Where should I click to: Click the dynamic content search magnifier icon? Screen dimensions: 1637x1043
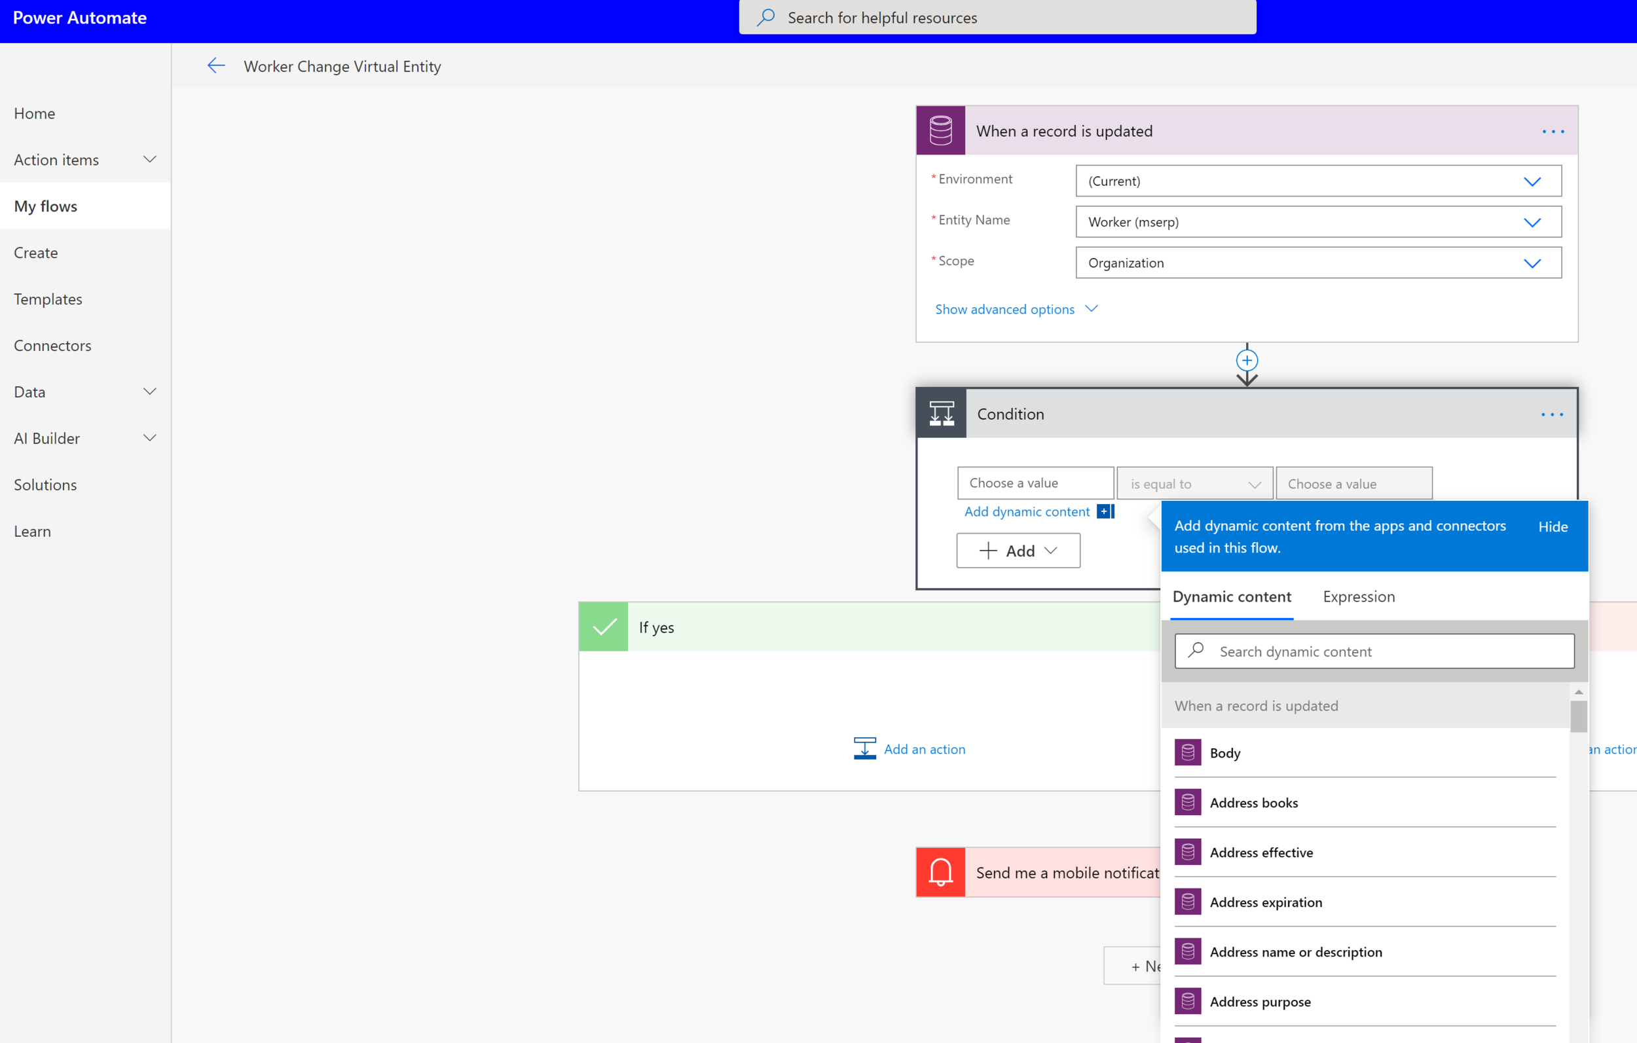[x=1196, y=651]
